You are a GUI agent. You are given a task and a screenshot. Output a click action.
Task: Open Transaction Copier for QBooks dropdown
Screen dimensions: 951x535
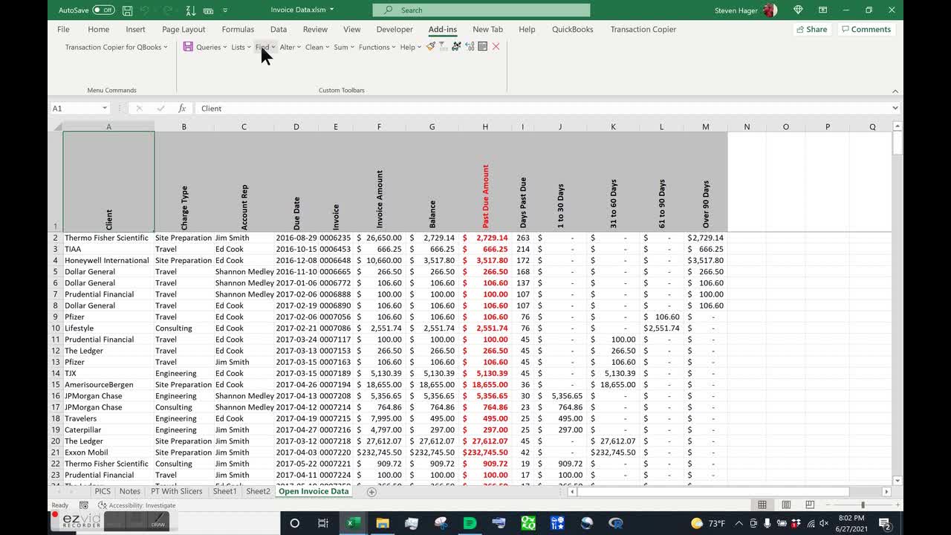pos(117,47)
